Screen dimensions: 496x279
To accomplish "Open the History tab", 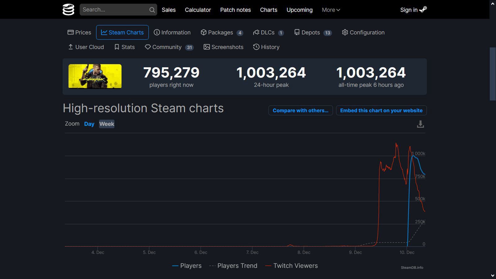I will click(x=266, y=47).
